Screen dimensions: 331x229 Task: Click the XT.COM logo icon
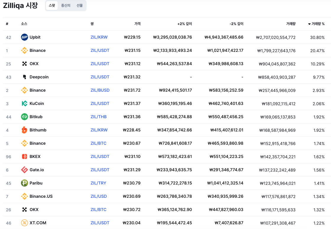pos(25,223)
